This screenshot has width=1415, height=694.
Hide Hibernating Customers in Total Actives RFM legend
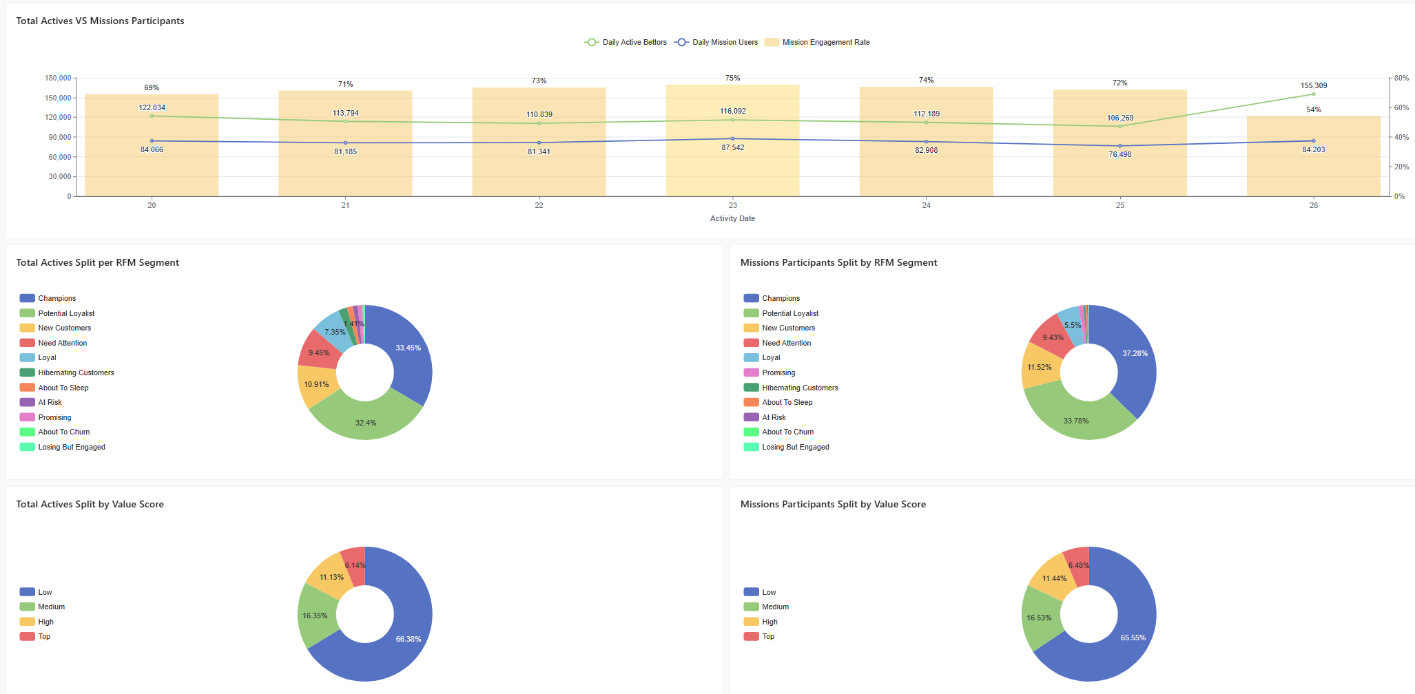tap(76, 372)
